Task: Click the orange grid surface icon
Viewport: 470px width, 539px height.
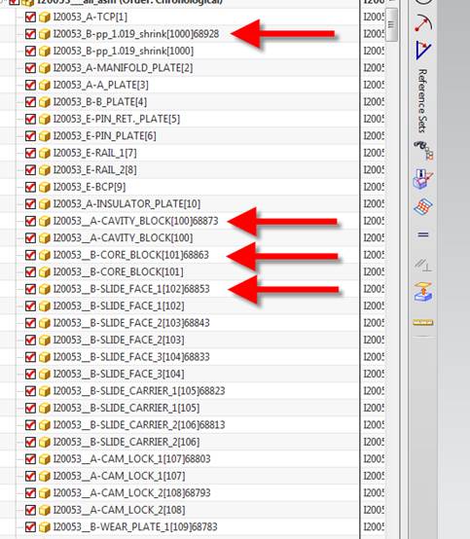Action: coord(423,206)
